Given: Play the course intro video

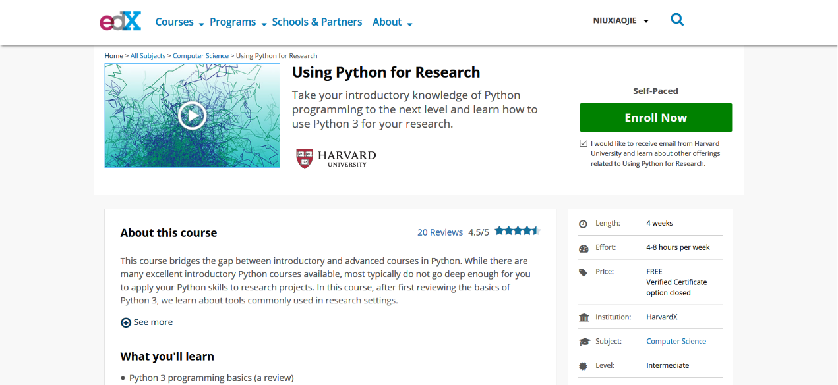Looking at the screenshot, I should pyautogui.click(x=192, y=116).
